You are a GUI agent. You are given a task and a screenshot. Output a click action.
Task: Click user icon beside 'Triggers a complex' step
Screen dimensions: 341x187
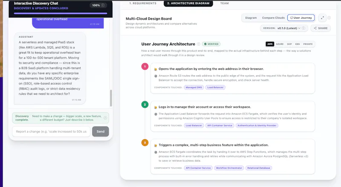pyautogui.click(x=156, y=145)
